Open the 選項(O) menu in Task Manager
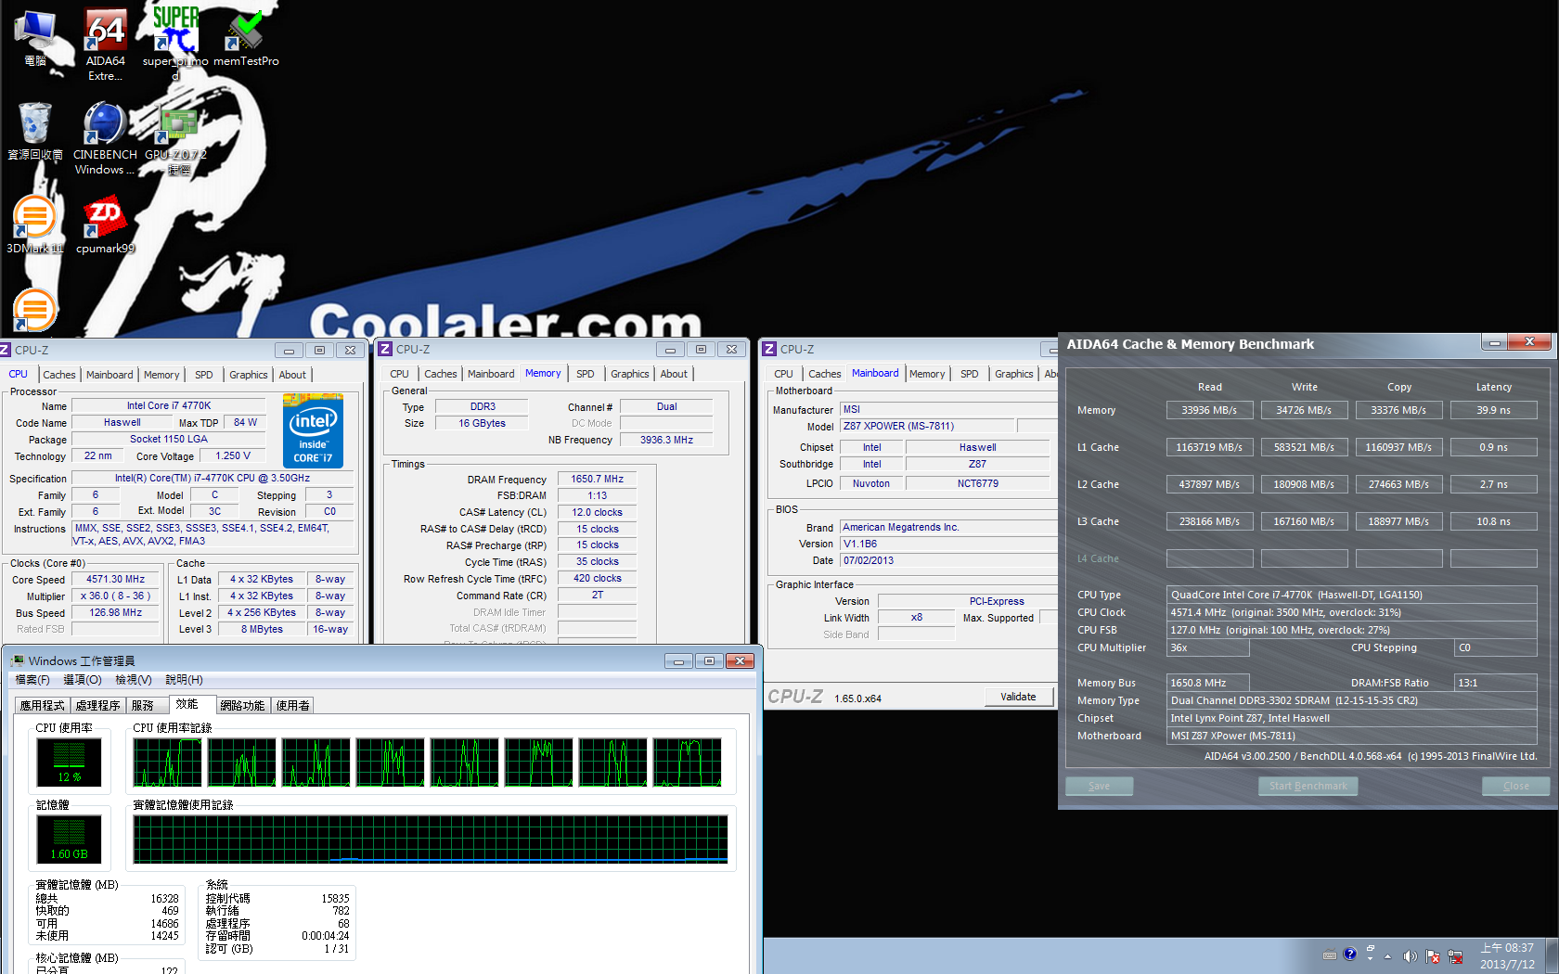Viewport: 1559px width, 974px height. click(83, 680)
